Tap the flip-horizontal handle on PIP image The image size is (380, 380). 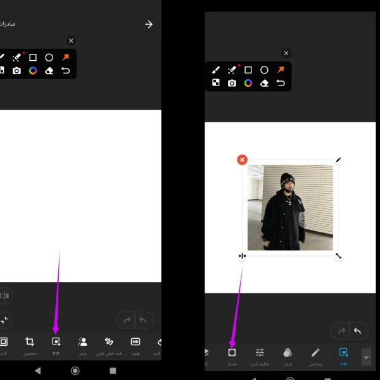pyautogui.click(x=242, y=256)
